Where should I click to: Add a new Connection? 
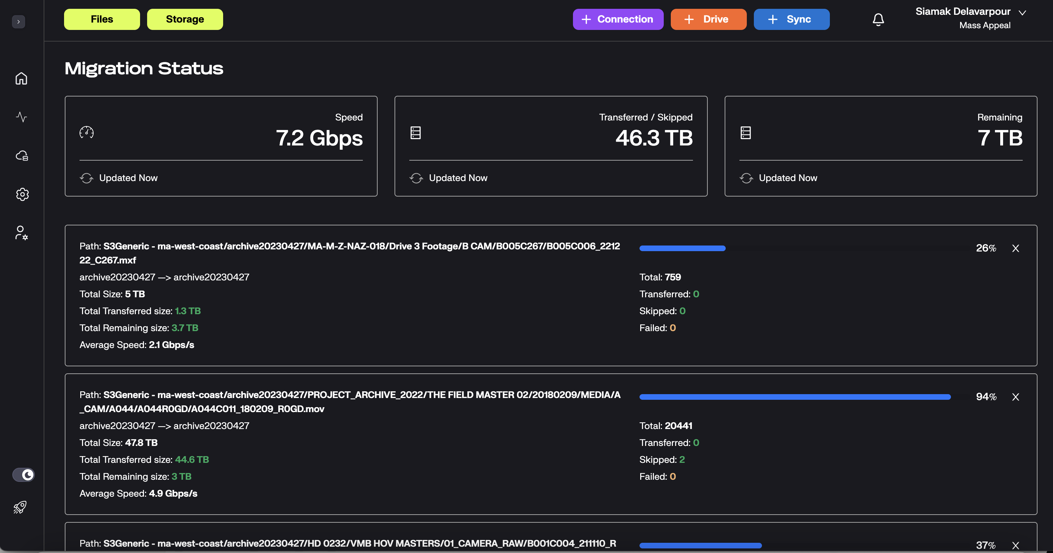point(618,19)
